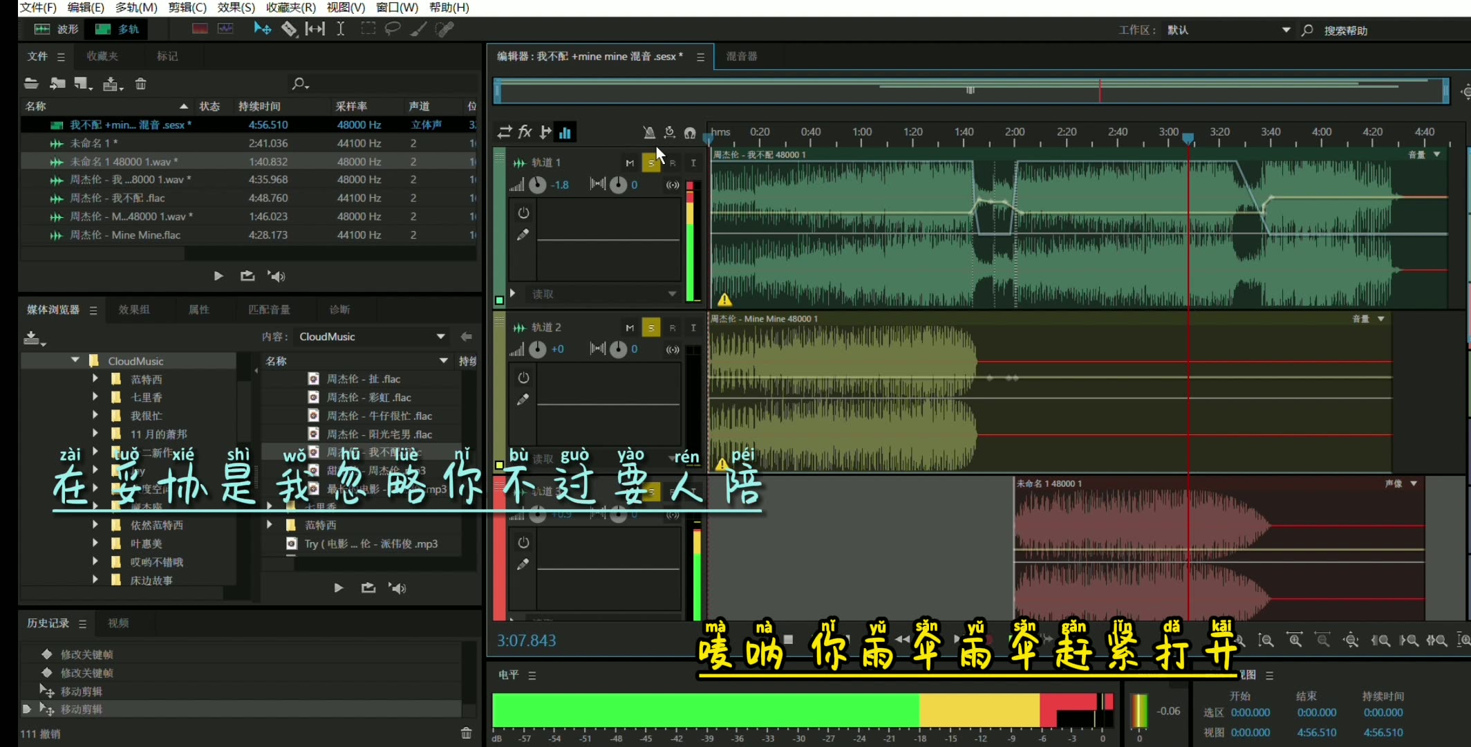Switch to 标记 tab
This screenshot has width=1471, height=747.
tap(167, 56)
